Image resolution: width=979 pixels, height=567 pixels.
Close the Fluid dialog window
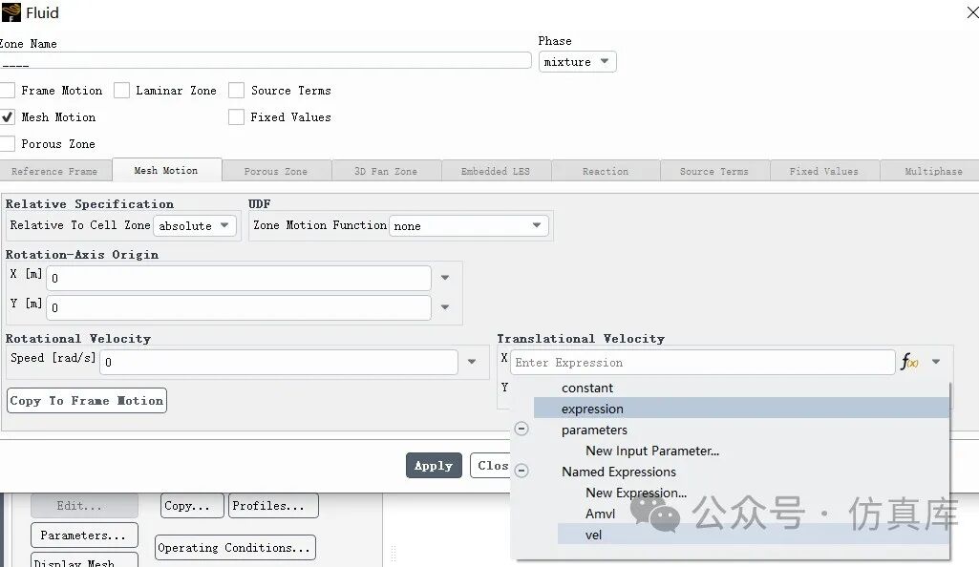[x=971, y=12]
